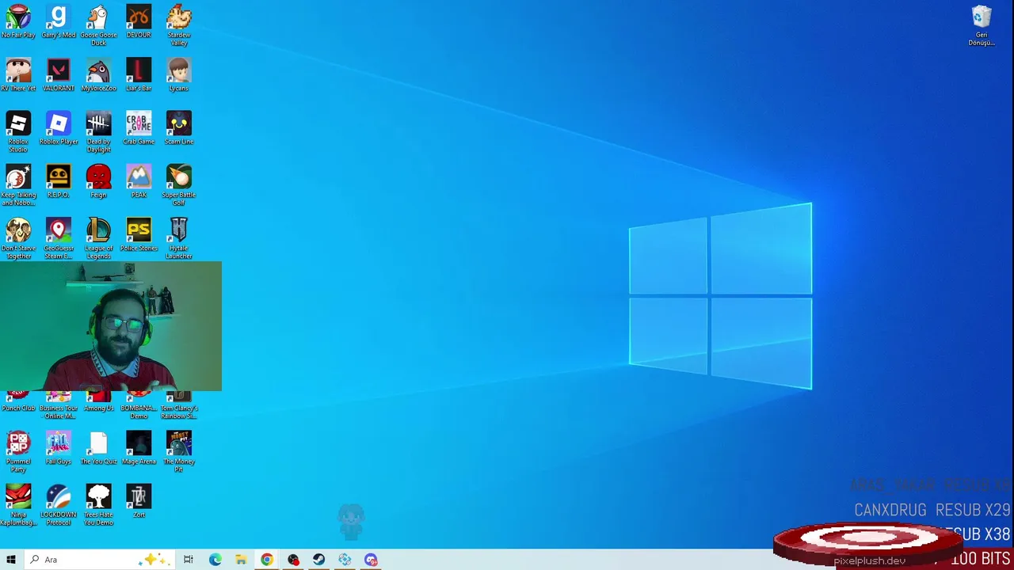Select the Scam Line desktop shortcut
The height and width of the screenshot is (570, 1014).
179,128
